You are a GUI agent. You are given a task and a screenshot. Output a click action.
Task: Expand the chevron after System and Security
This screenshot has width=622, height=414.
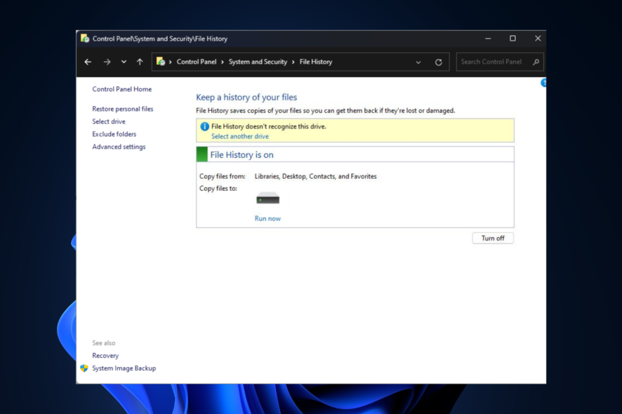pyautogui.click(x=293, y=62)
